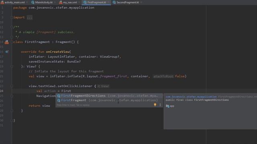The width and height of the screenshot is (257, 144).
Task: Click the package link in the documentation popup
Action: click(x=191, y=97)
